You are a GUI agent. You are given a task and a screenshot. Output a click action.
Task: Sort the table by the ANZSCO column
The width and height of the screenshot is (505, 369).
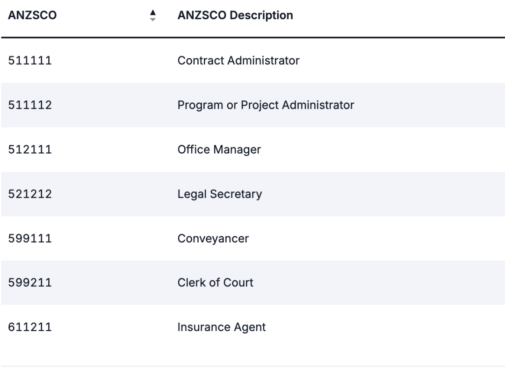pyautogui.click(x=152, y=15)
